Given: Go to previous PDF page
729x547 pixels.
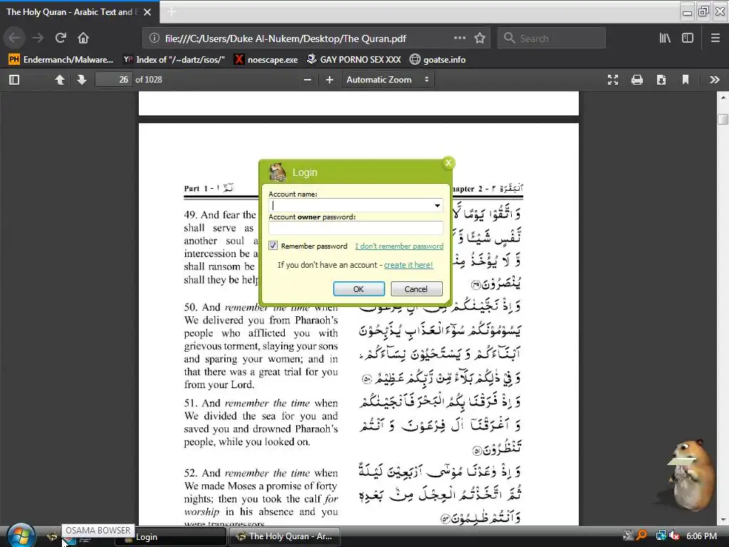Looking at the screenshot, I should click(x=60, y=80).
